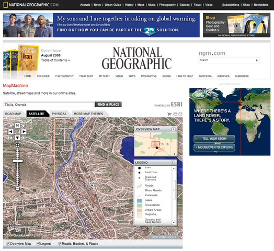The height and width of the screenshot is (251, 274).
Task: Open Subscriptions in the top bar
Action: 231,5
